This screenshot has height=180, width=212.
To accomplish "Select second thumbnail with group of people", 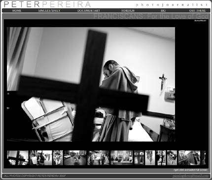I will [41, 158].
